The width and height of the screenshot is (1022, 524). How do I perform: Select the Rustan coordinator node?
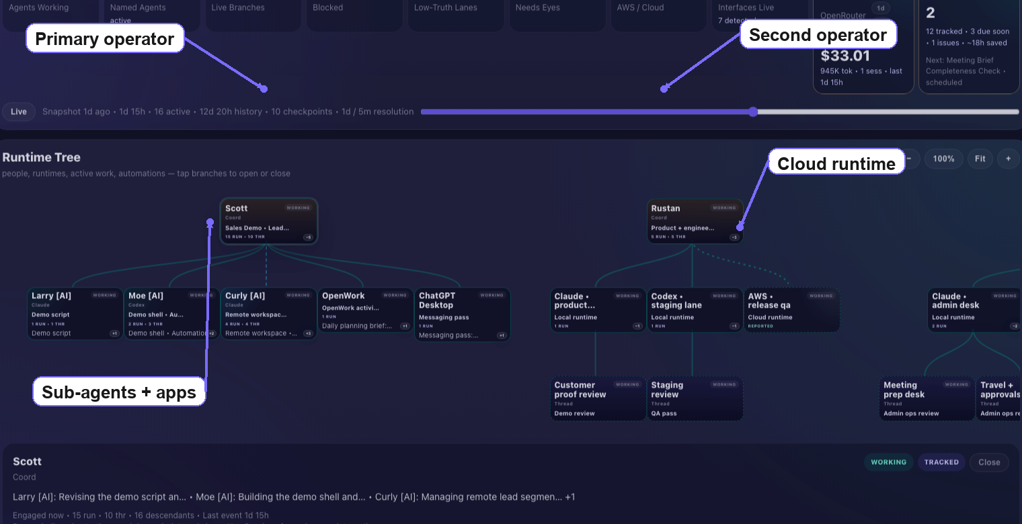[695, 221]
